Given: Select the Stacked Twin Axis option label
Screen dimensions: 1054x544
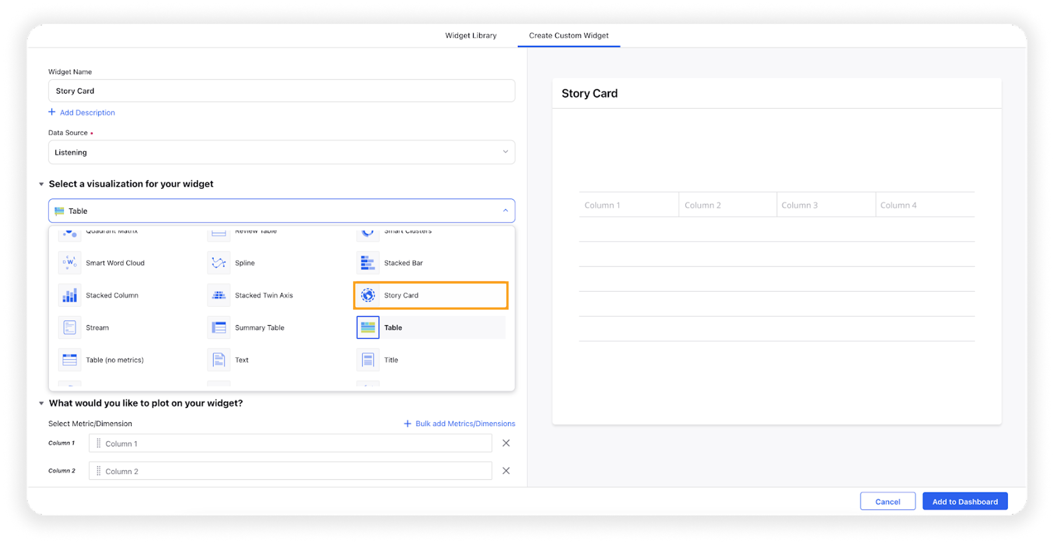Looking at the screenshot, I should tap(264, 295).
